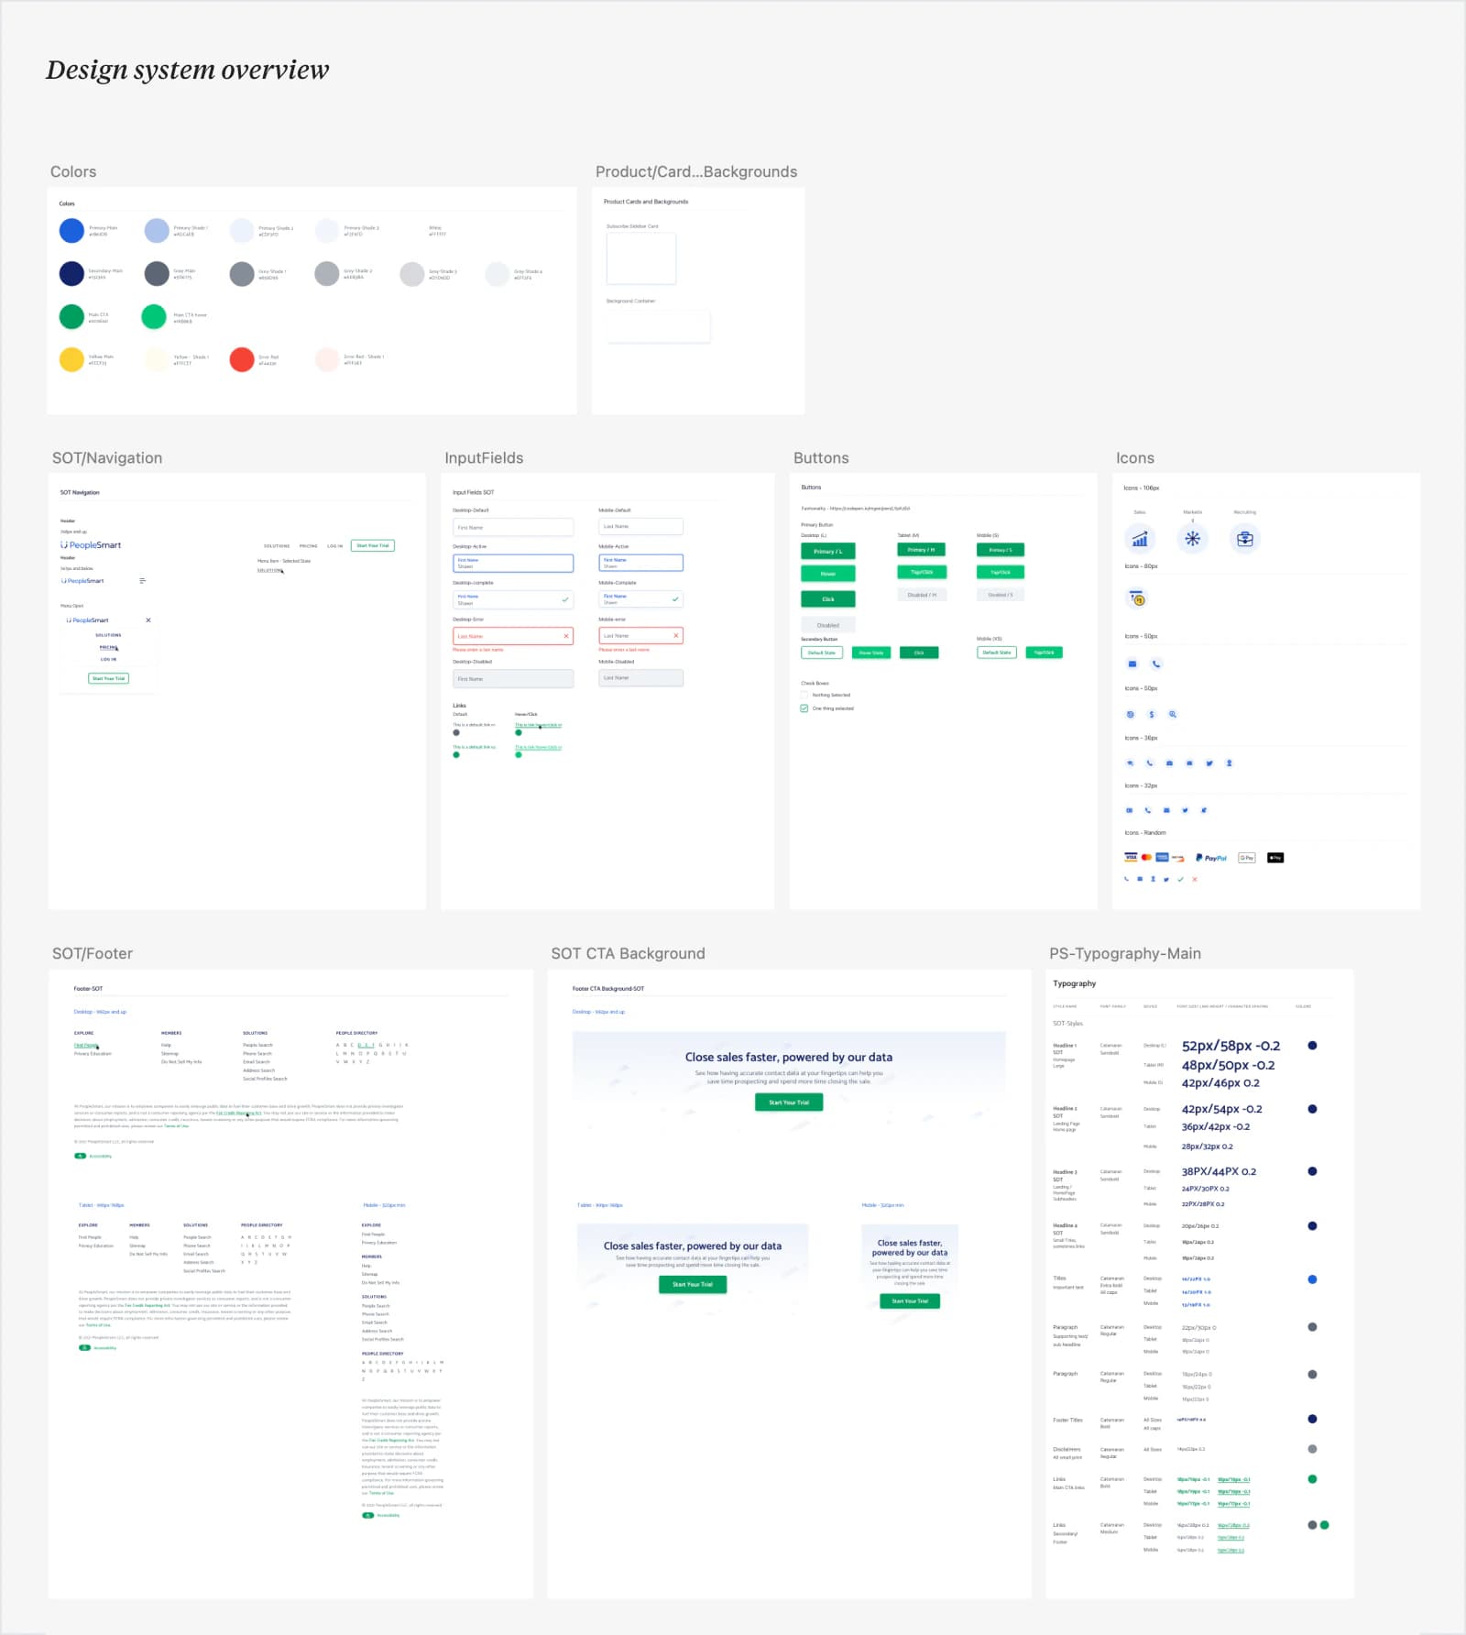Click the Sales bar-chart icon

[1139, 539]
